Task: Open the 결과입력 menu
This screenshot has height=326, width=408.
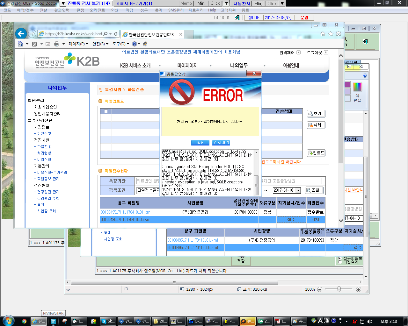Action: coord(62,10)
